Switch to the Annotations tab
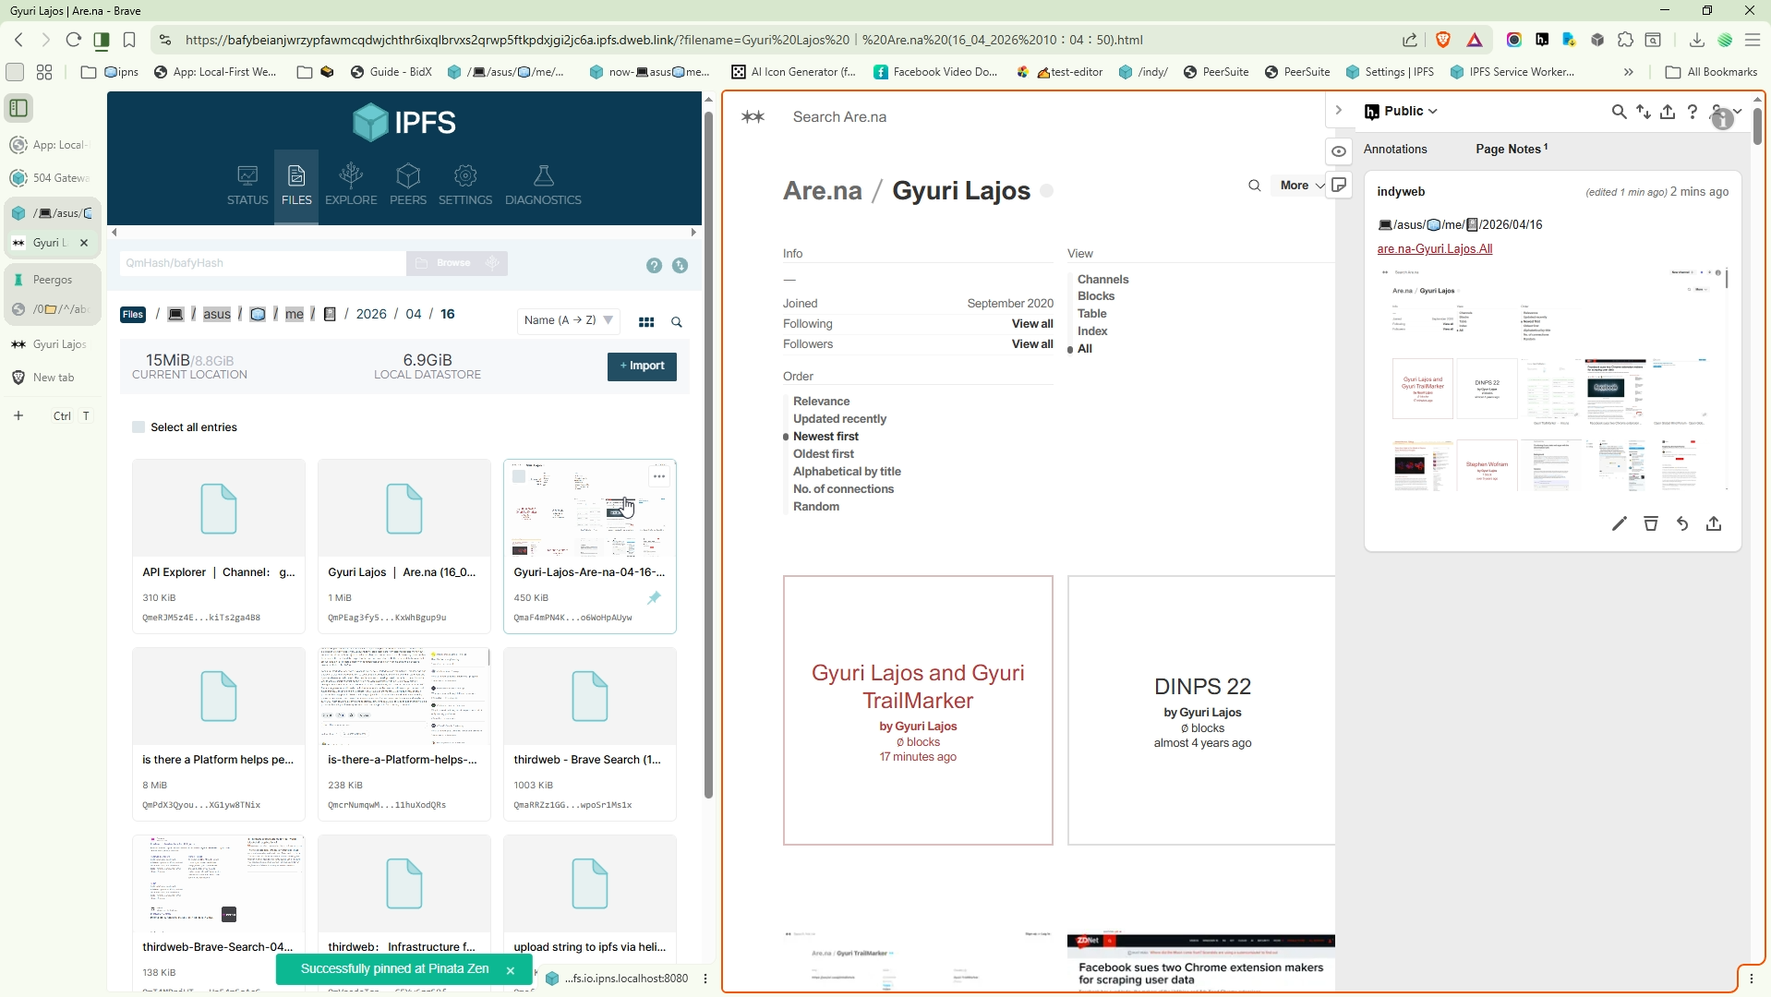The height and width of the screenshot is (997, 1771). coord(1395,150)
